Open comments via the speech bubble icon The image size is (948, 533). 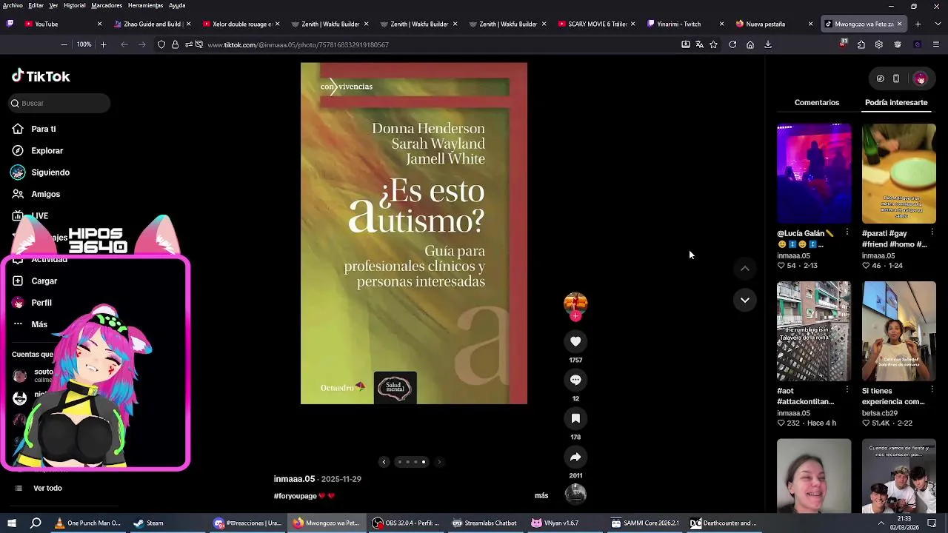point(575,380)
